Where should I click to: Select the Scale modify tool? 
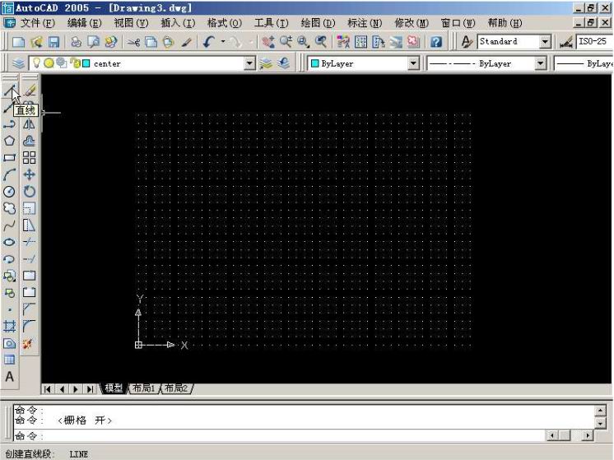(29, 208)
